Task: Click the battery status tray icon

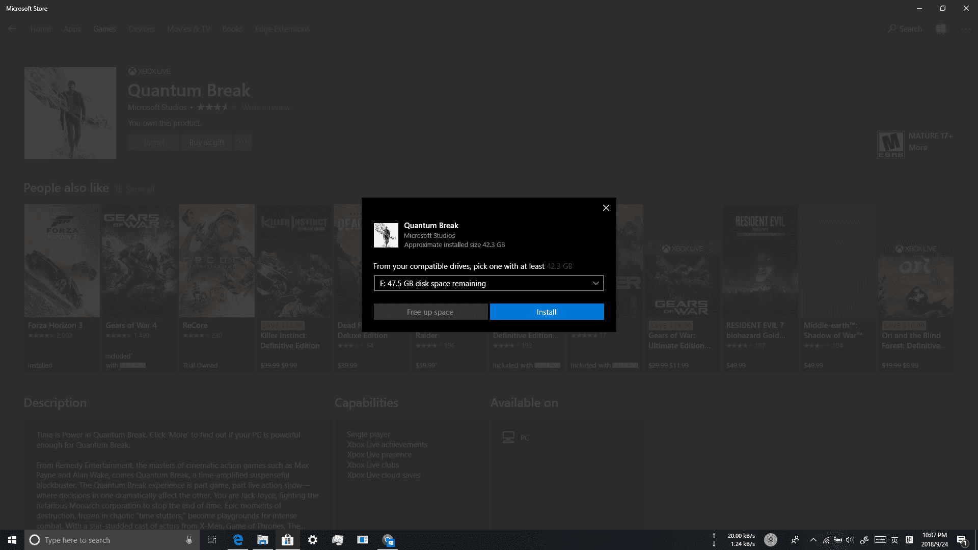Action: (837, 540)
